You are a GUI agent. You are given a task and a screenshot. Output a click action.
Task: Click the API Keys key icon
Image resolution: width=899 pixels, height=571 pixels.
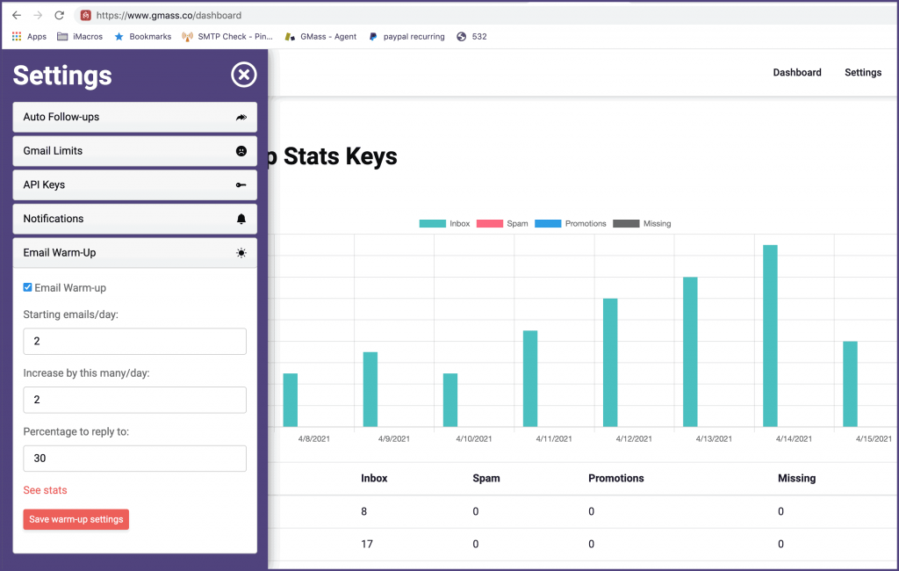(x=241, y=184)
